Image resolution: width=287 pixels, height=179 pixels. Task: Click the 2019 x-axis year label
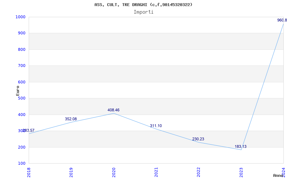pos(71,173)
